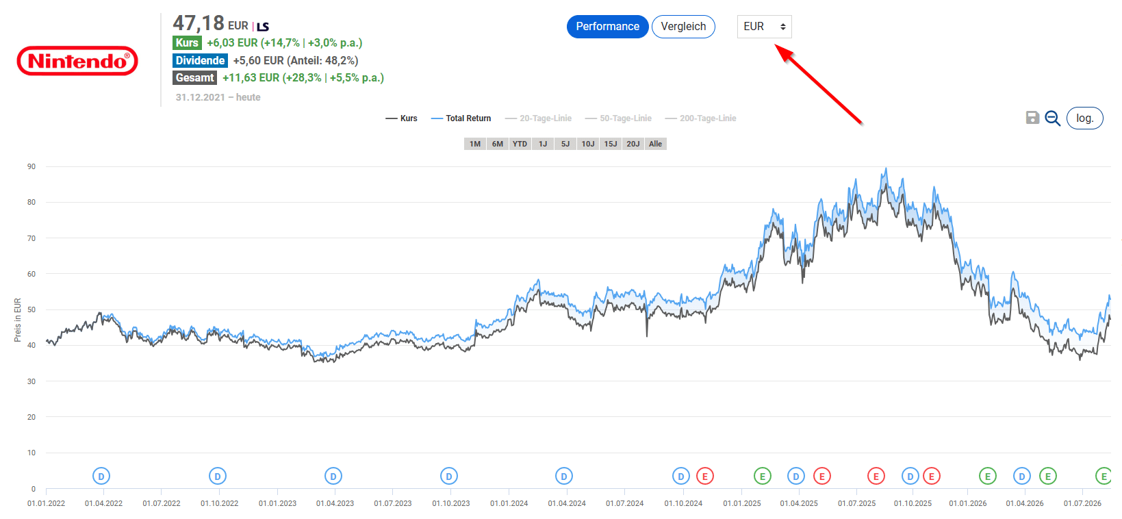Click the dividend marker near 01.04.2022

[101, 476]
